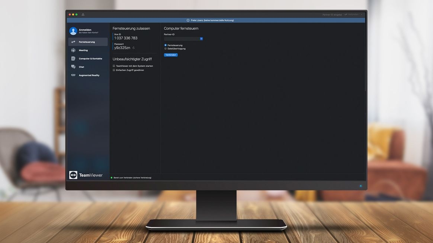Select the Fernsteuerung radio option

click(x=166, y=45)
